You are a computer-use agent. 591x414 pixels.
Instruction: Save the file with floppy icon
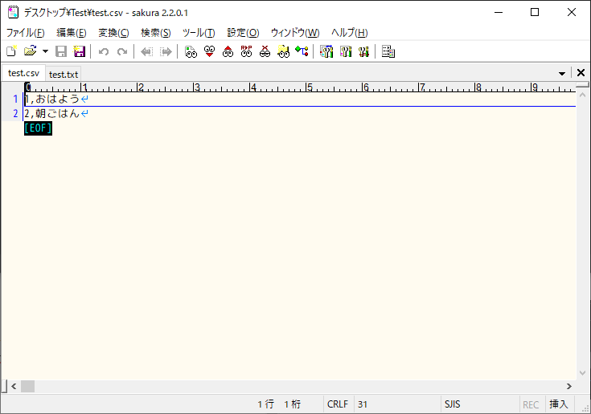pos(61,51)
